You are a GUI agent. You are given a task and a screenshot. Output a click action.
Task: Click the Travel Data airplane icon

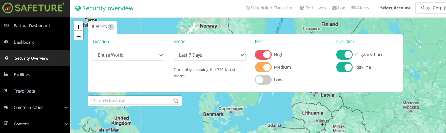(6, 91)
